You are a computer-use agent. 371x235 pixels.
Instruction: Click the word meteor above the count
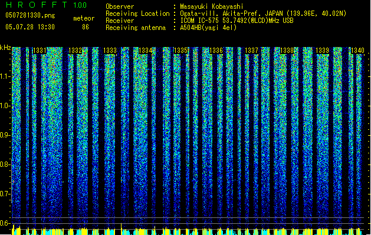(x=84, y=18)
